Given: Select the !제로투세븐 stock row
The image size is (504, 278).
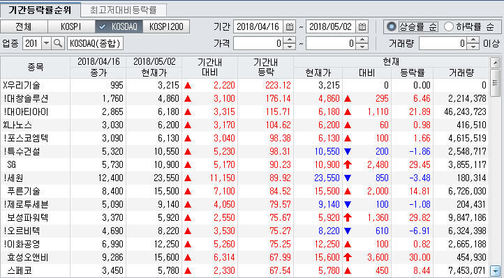Looking at the screenshot, I should 244,205.
